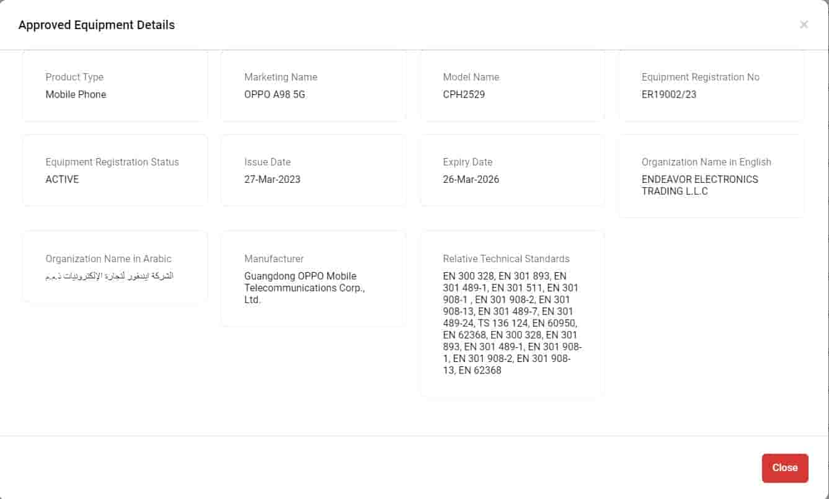The width and height of the screenshot is (829, 499).
Task: Click the ER19002/23 registration number
Action: [669, 94]
